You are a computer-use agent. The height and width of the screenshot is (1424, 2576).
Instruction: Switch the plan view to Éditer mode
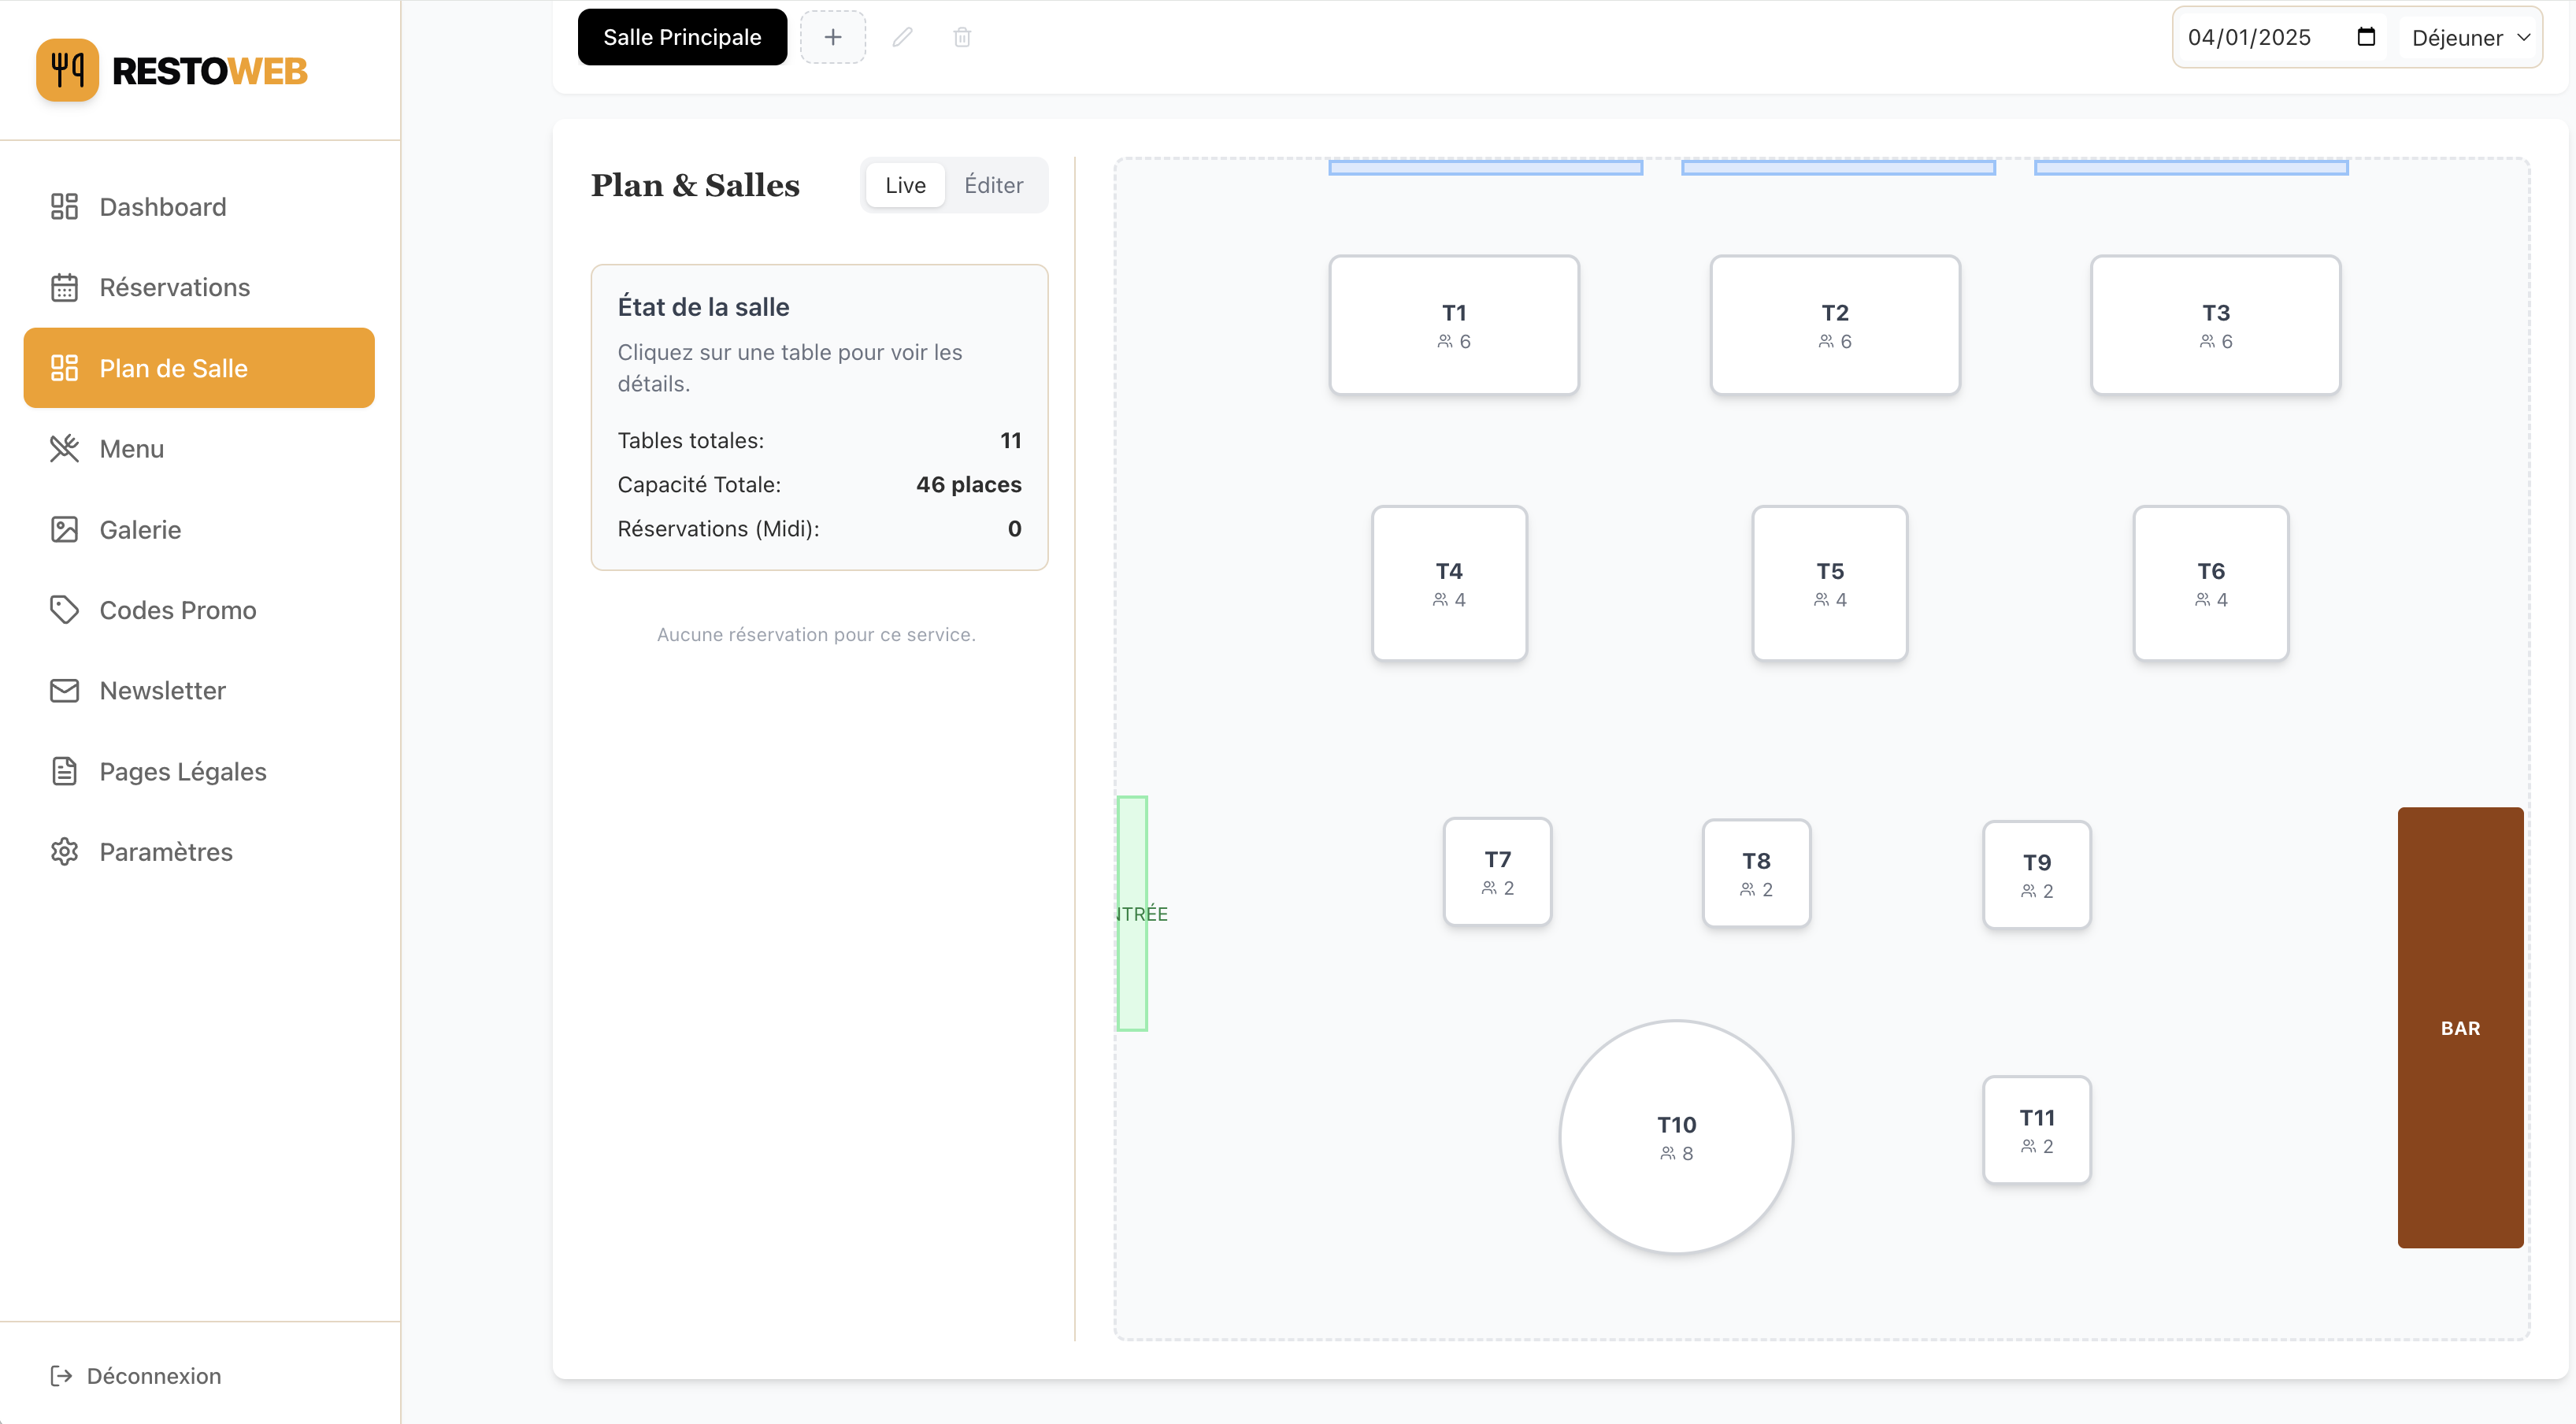click(994, 185)
